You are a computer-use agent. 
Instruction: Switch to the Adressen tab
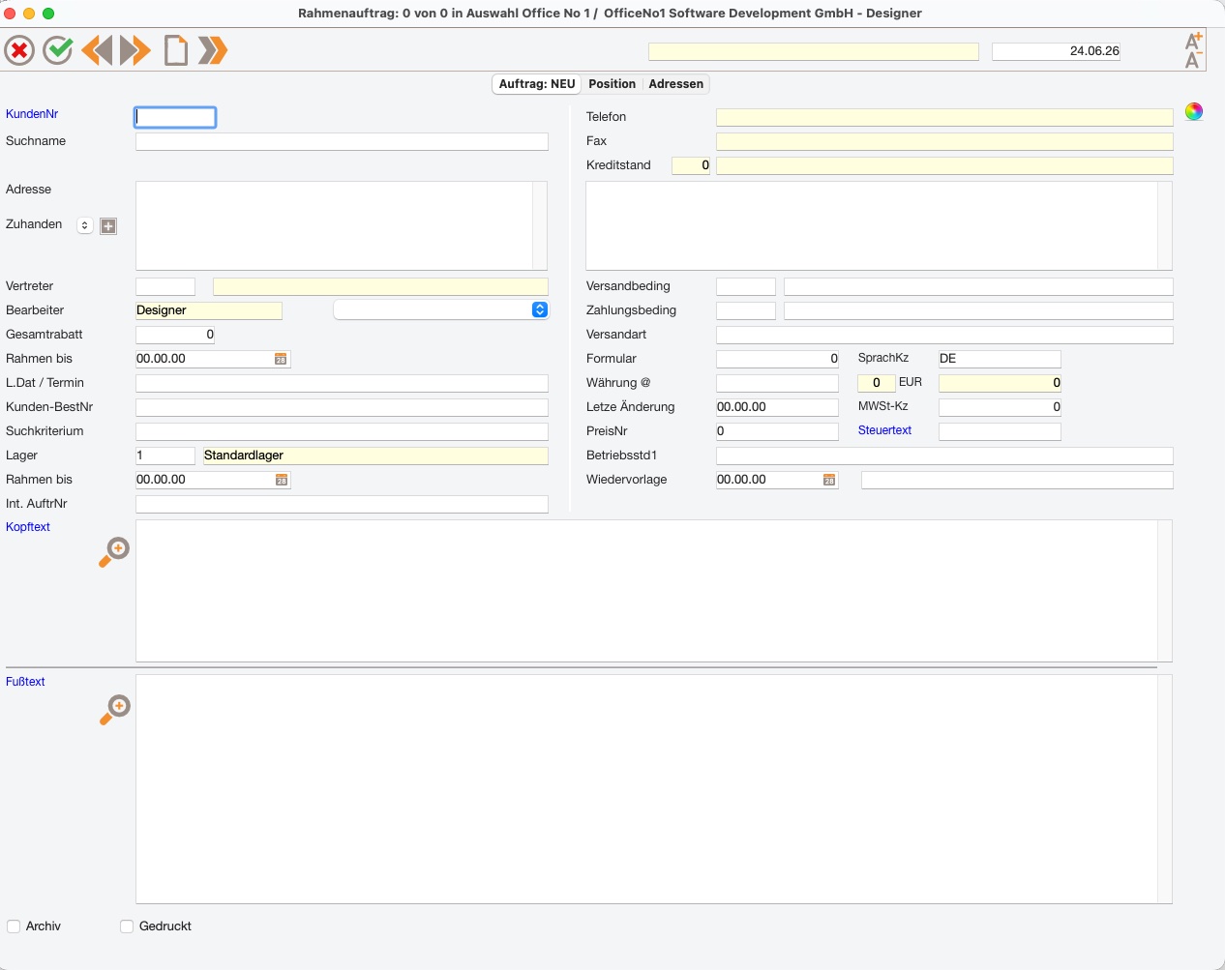676,84
